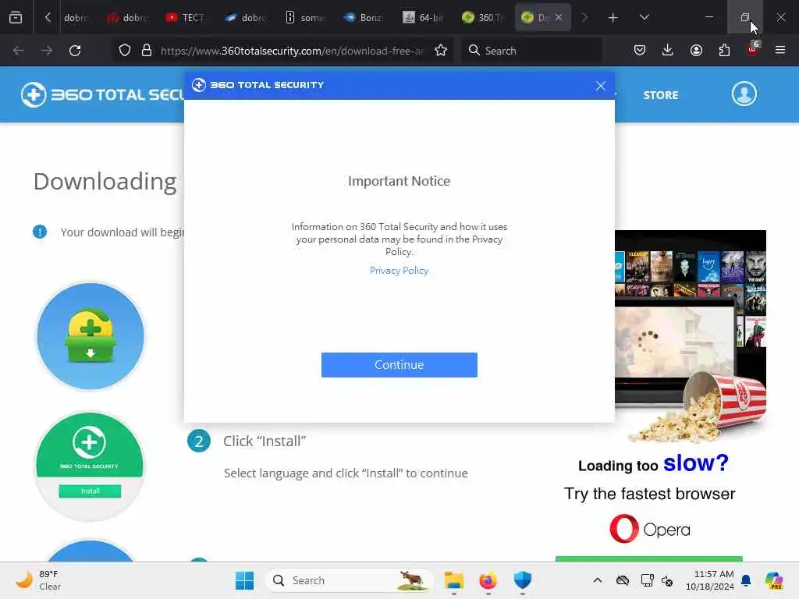Open Firefox from the taskbar
The height and width of the screenshot is (599, 799).
[488, 580]
